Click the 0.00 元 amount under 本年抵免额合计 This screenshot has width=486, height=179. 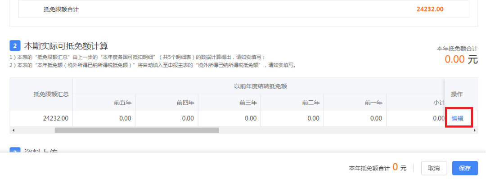[461, 59]
